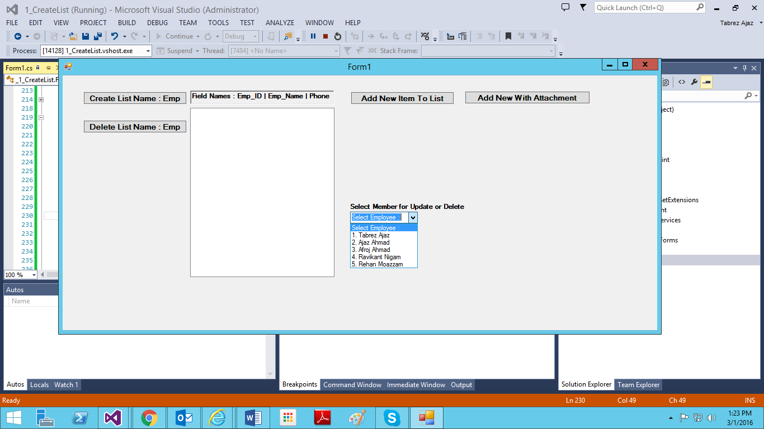Switch to the Team Explorer tab
764x429 pixels.
pyautogui.click(x=638, y=384)
